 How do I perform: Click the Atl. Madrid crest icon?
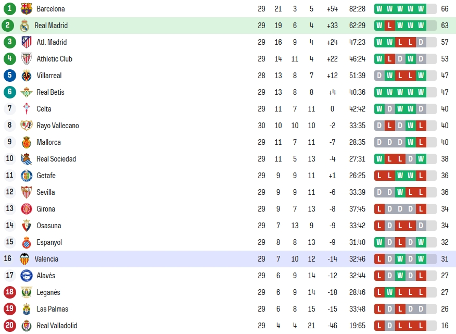[27, 42]
